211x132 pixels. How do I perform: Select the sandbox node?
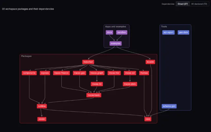[x=122, y=32]
